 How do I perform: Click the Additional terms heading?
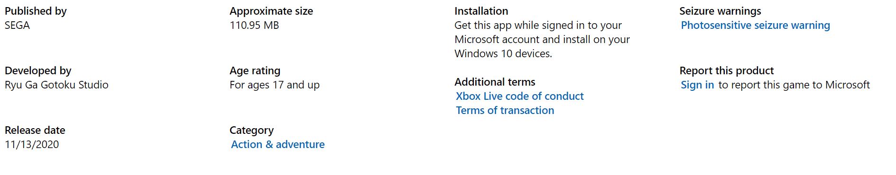(x=495, y=82)
